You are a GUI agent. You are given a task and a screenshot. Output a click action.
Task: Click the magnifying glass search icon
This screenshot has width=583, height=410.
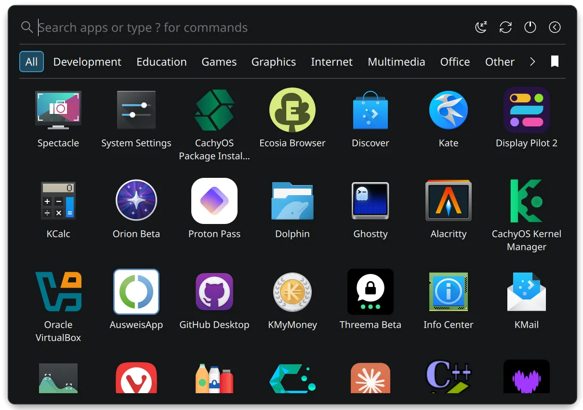27,27
